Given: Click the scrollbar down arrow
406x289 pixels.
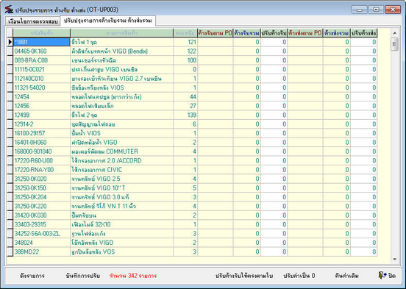Looking at the screenshot, I should tap(395, 260).
